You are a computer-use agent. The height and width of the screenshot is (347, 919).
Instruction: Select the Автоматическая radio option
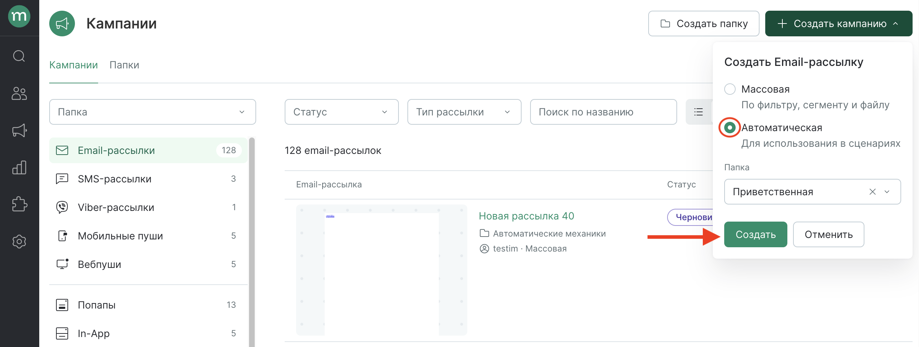click(730, 128)
